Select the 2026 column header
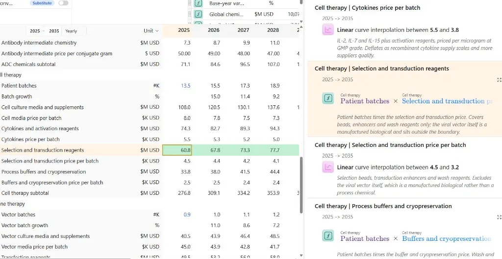This screenshot has width=502, height=259. [214, 30]
